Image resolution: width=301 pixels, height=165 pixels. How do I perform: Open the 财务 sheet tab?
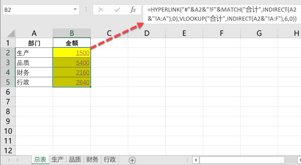pyautogui.click(x=92, y=159)
